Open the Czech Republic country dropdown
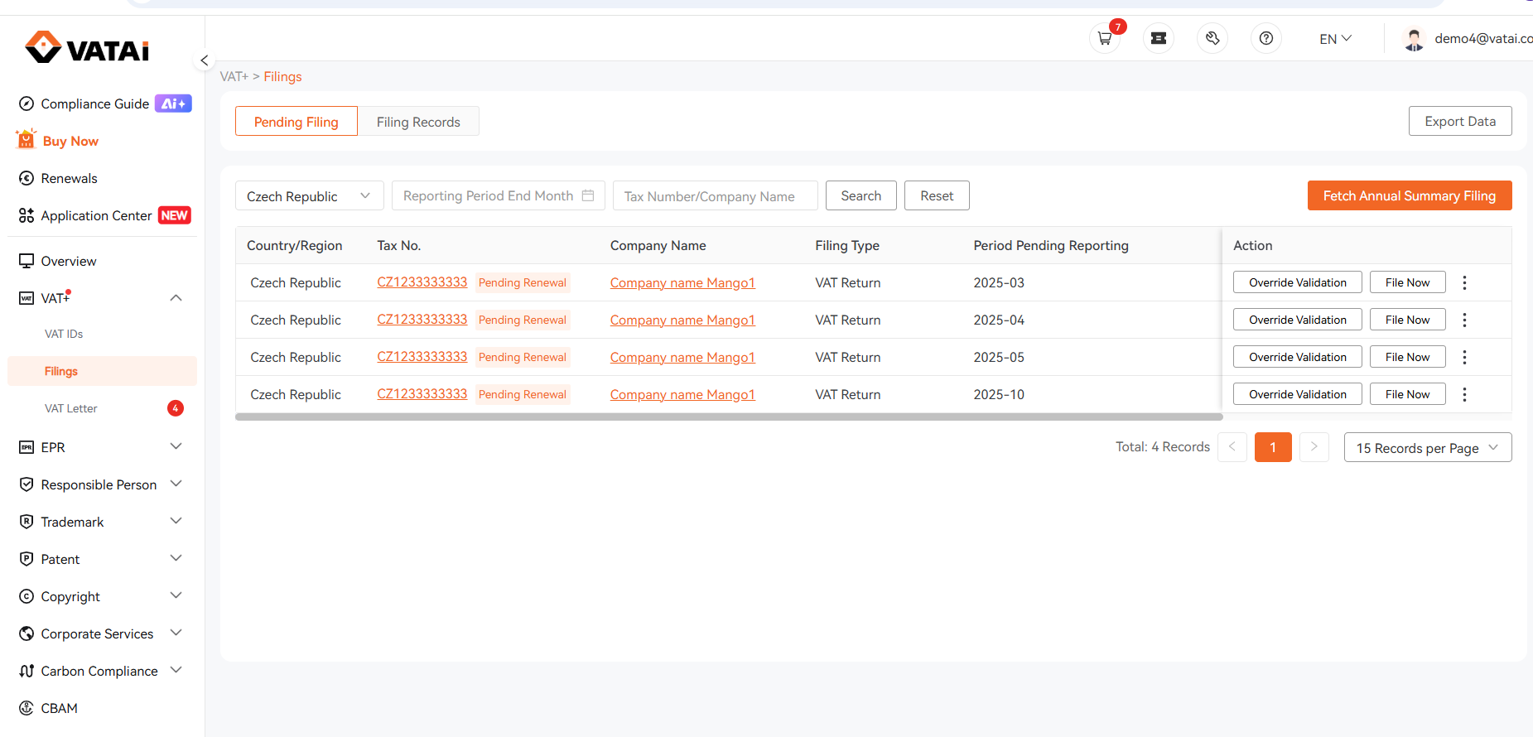The height and width of the screenshot is (737, 1533). tap(309, 195)
